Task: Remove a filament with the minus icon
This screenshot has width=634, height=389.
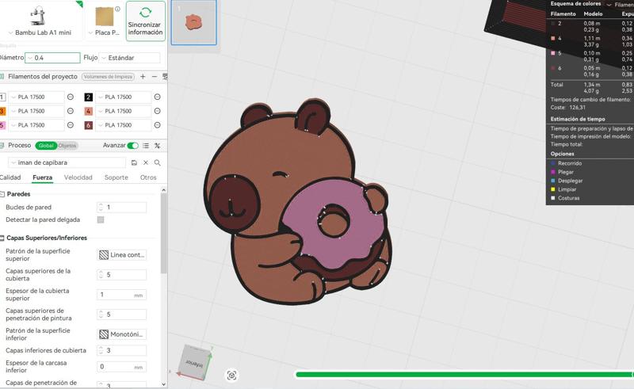Action: (x=155, y=76)
